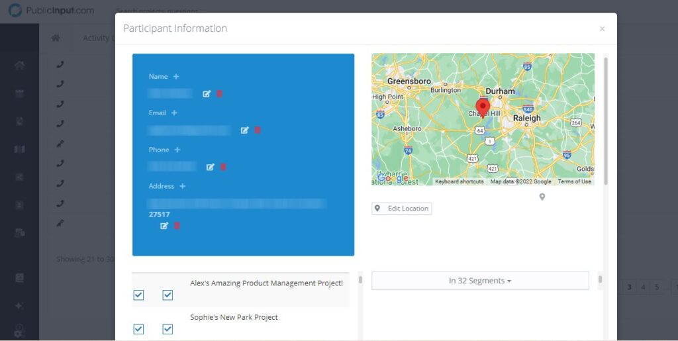Delete the name entry with trash icon
Screen dimensions: 678x341
click(219, 94)
